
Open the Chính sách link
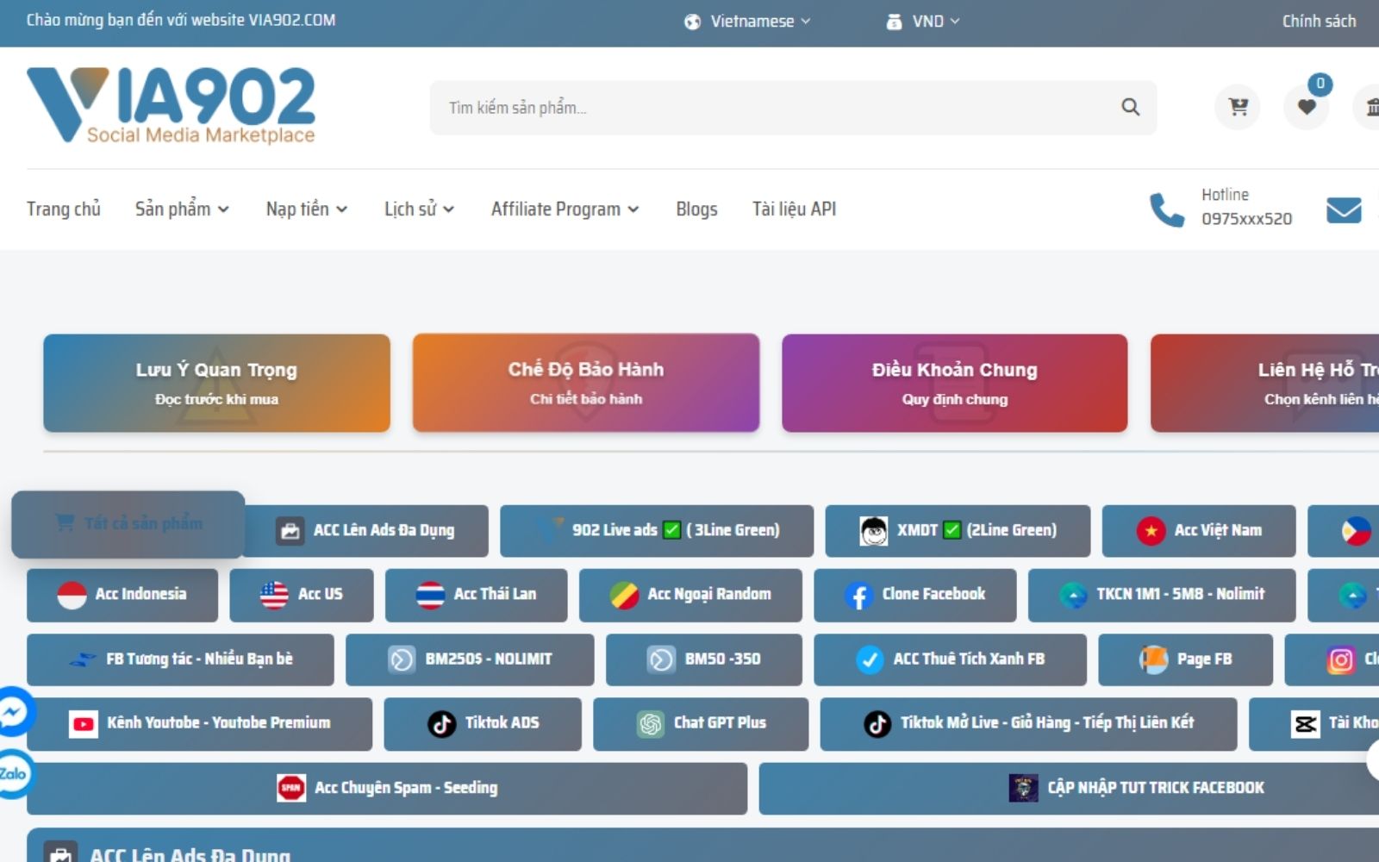[1319, 22]
